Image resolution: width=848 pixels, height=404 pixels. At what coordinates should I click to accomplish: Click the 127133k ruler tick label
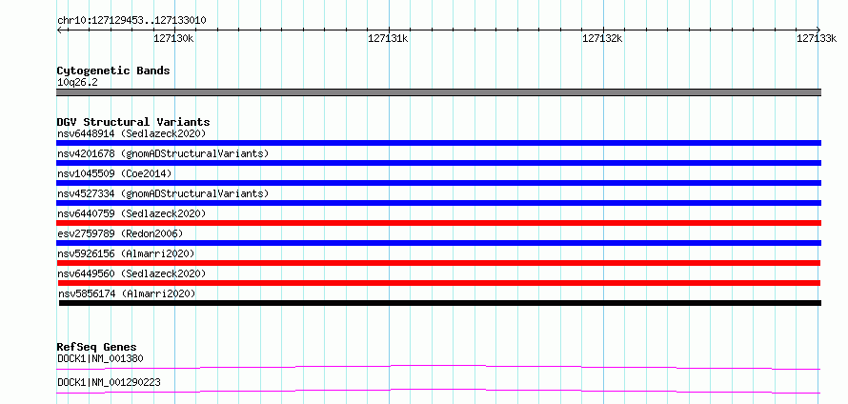pos(817,38)
